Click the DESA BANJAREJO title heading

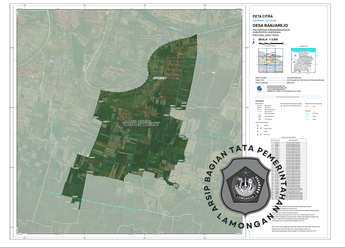coord(270,25)
